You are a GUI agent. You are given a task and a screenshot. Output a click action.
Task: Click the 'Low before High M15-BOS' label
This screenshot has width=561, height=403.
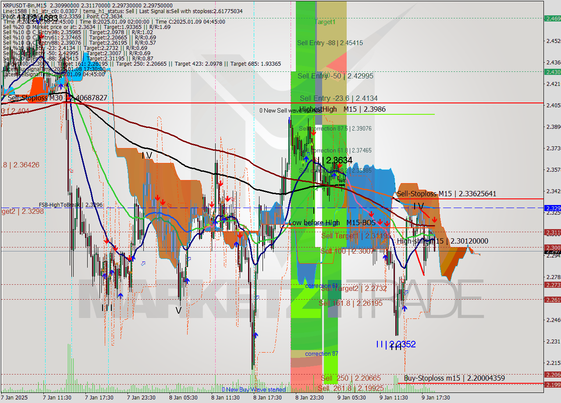[332, 223]
